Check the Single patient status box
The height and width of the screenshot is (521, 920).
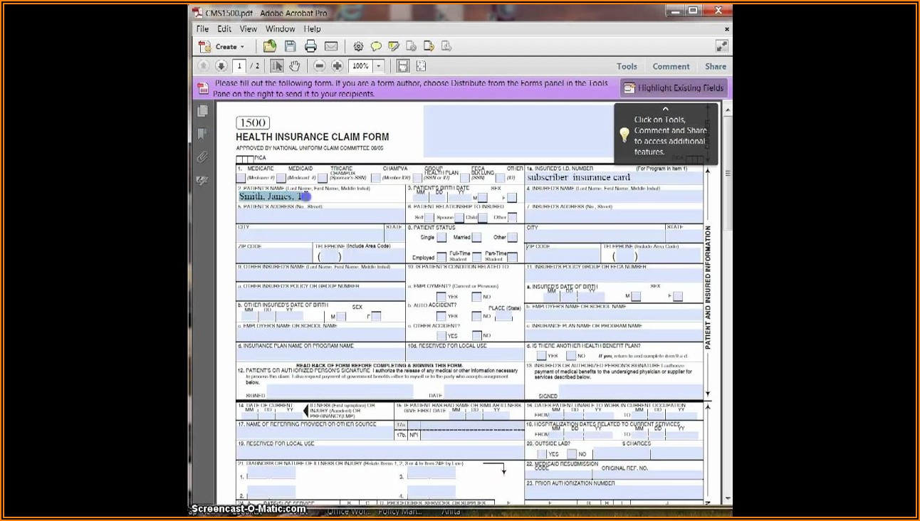(441, 238)
